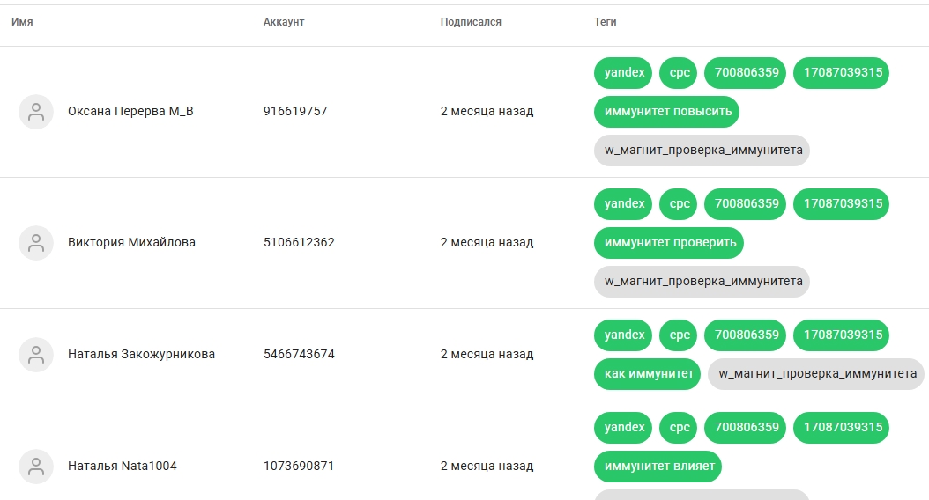Click the 'иммунитет проверить' tag

[x=669, y=243]
